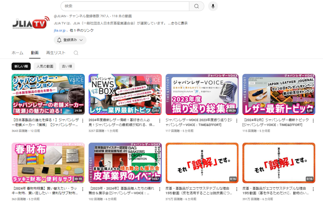Open title ジャパンレザーVOICE 2023年度振り返り
This screenshot has height=205, width=323.
[x=199, y=122]
